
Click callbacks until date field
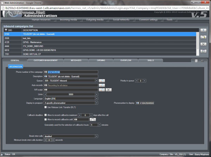81,119
